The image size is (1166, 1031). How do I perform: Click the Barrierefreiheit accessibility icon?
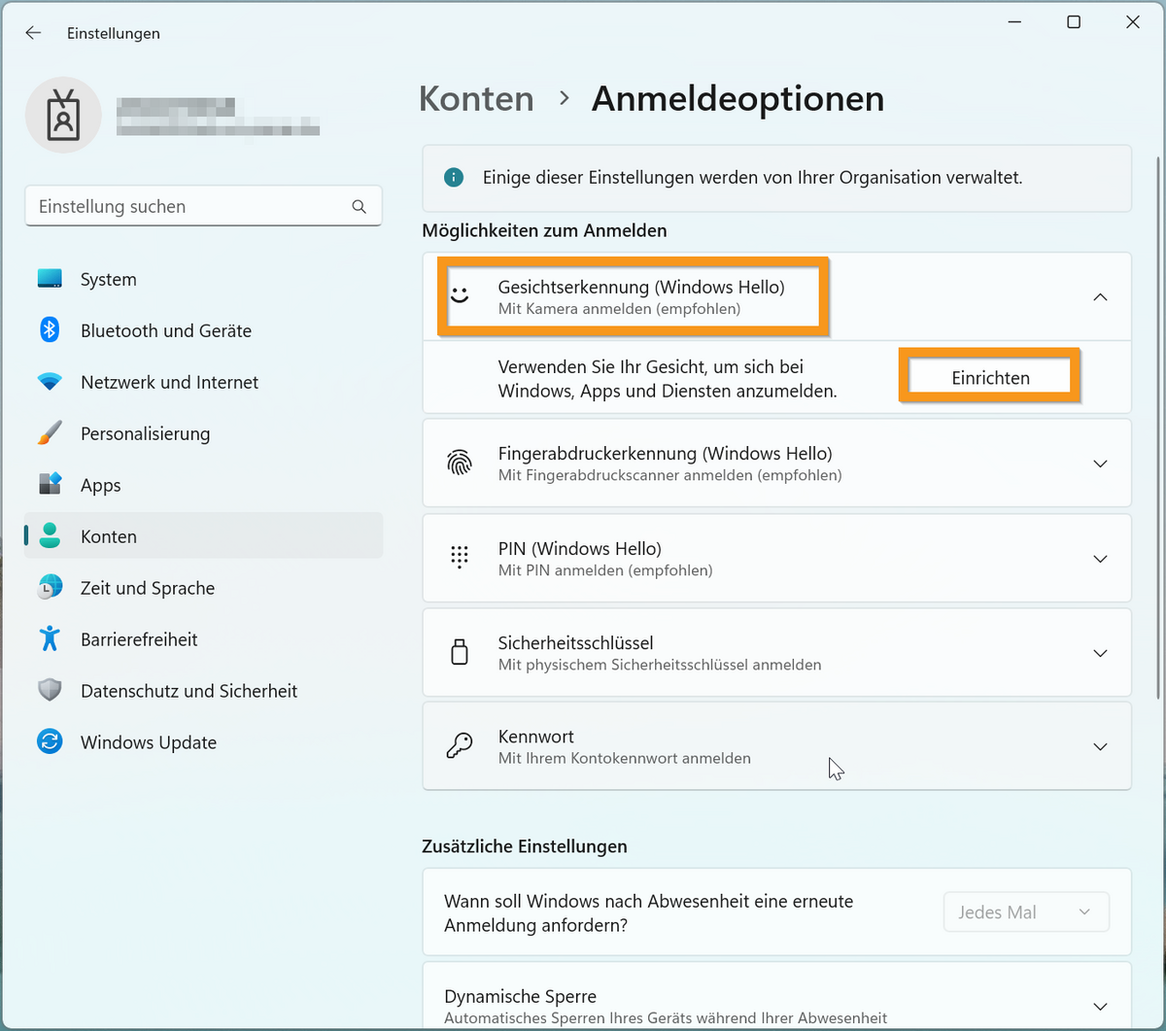50,639
